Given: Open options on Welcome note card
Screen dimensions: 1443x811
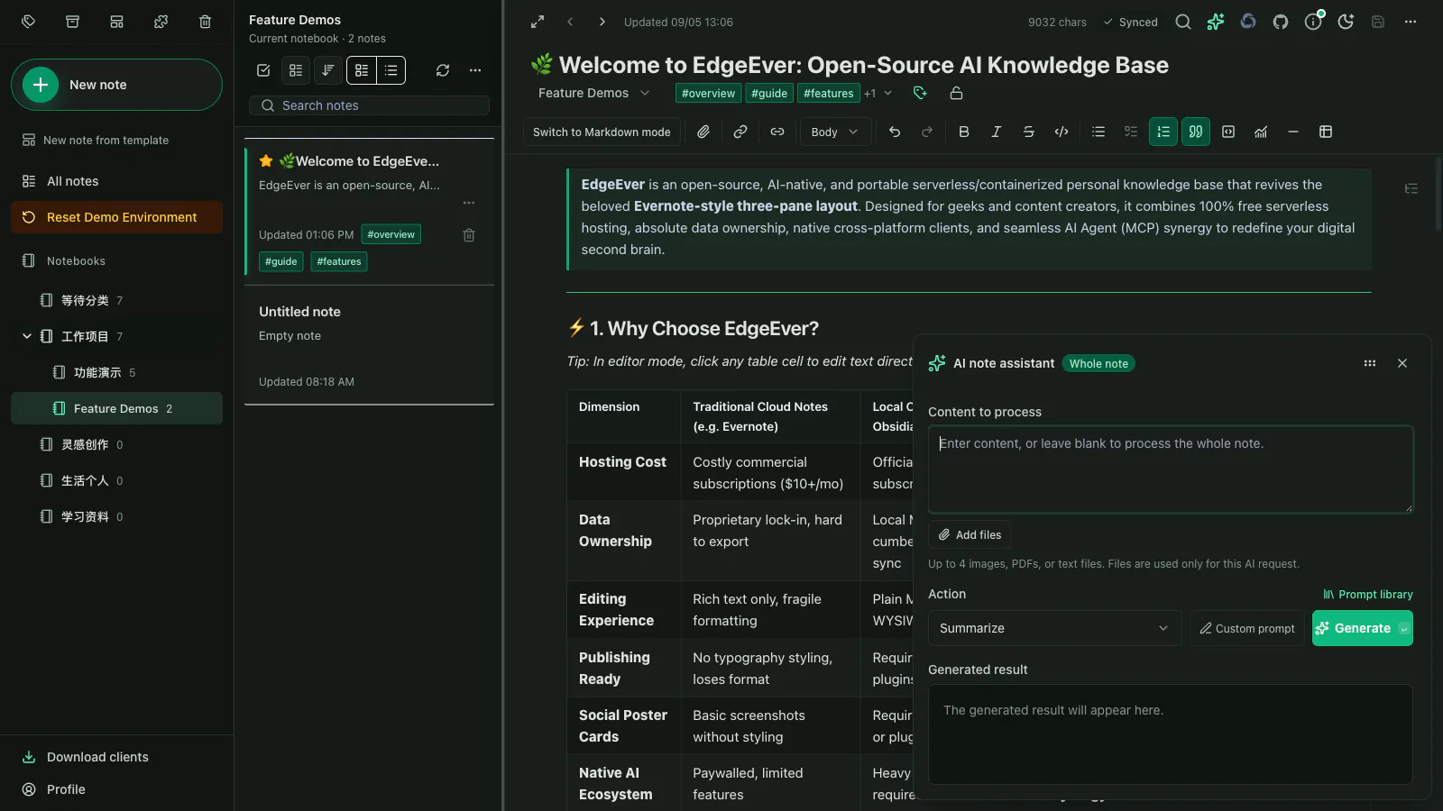Looking at the screenshot, I should click(x=469, y=203).
